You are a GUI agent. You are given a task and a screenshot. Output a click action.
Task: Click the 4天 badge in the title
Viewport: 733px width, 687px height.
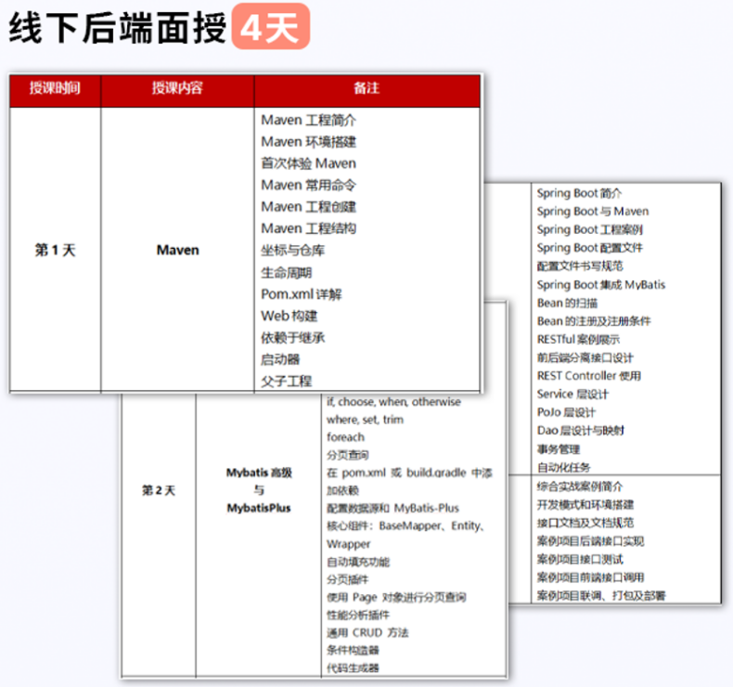click(271, 27)
